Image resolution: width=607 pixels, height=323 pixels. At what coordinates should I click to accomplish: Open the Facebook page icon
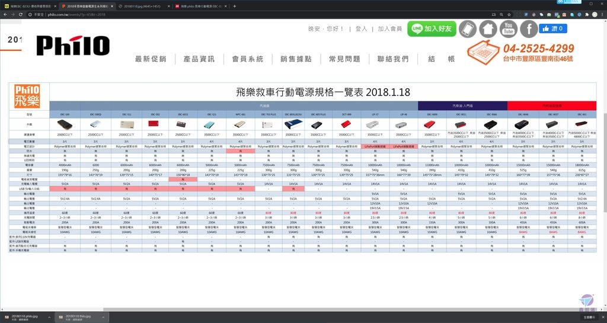(x=528, y=29)
